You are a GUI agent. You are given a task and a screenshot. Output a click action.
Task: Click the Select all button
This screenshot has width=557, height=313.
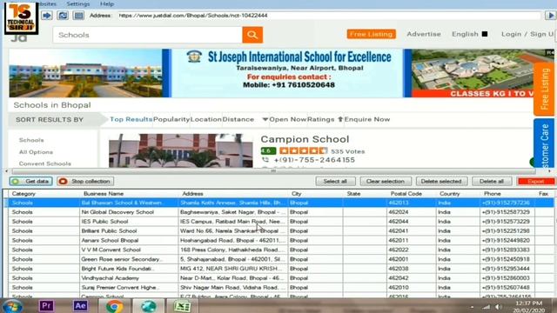[x=335, y=182]
